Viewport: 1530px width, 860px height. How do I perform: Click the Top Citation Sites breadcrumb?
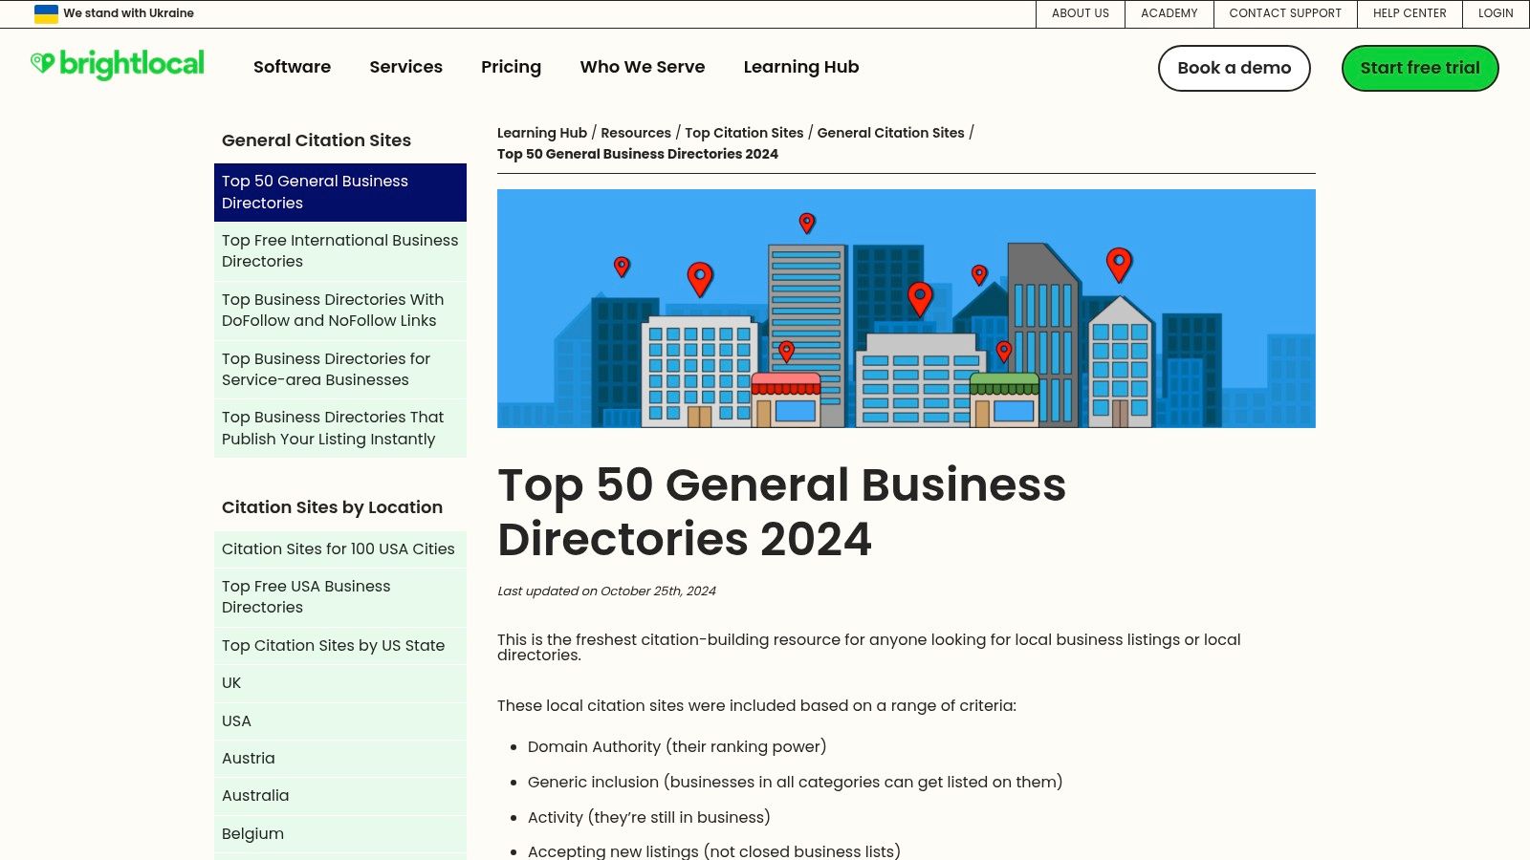point(744,133)
